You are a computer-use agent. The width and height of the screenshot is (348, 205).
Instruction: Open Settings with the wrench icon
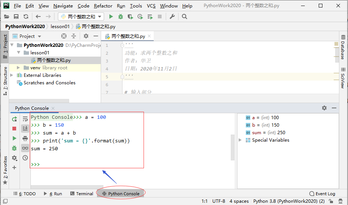click(x=172, y=16)
